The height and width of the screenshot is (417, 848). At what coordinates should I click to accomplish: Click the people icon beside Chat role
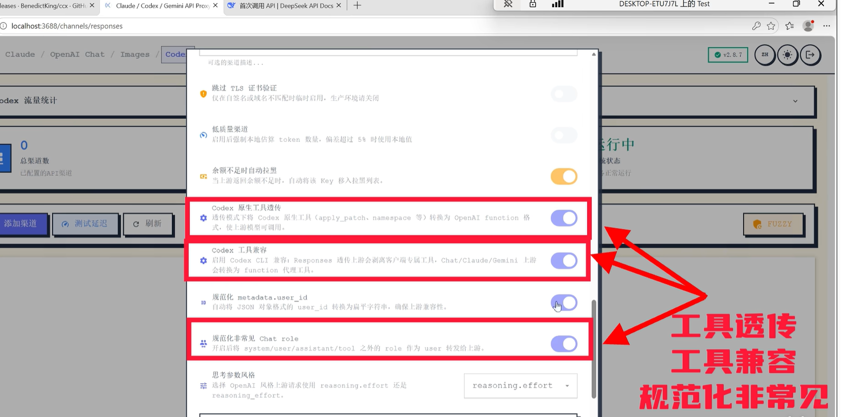[x=203, y=343]
